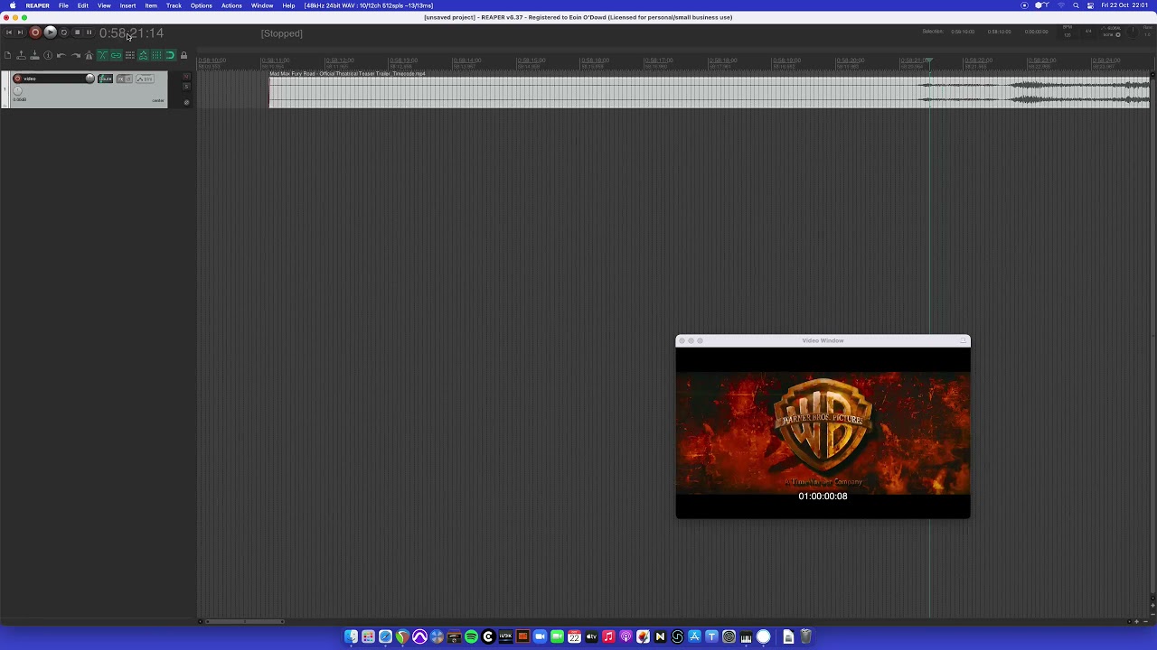Open Trash in the Dock
Screen dimensions: 1157x650
coord(805,636)
